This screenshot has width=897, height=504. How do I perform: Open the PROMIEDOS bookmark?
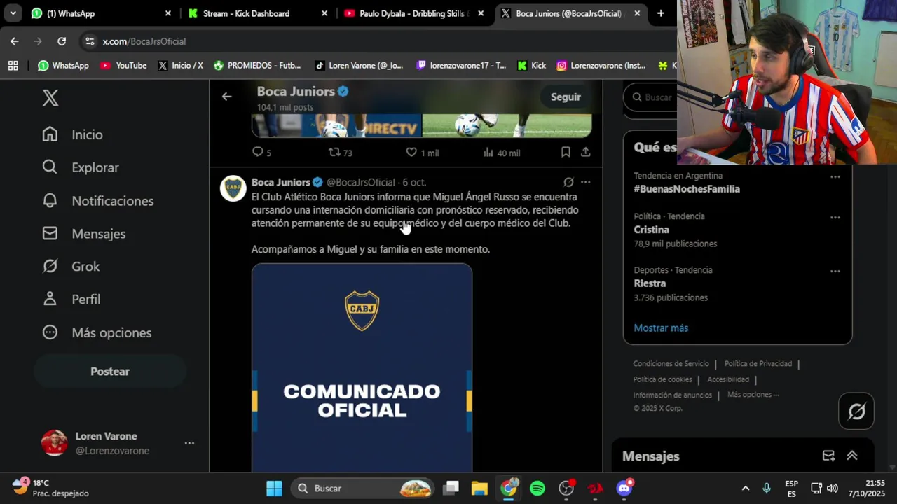[x=256, y=66]
